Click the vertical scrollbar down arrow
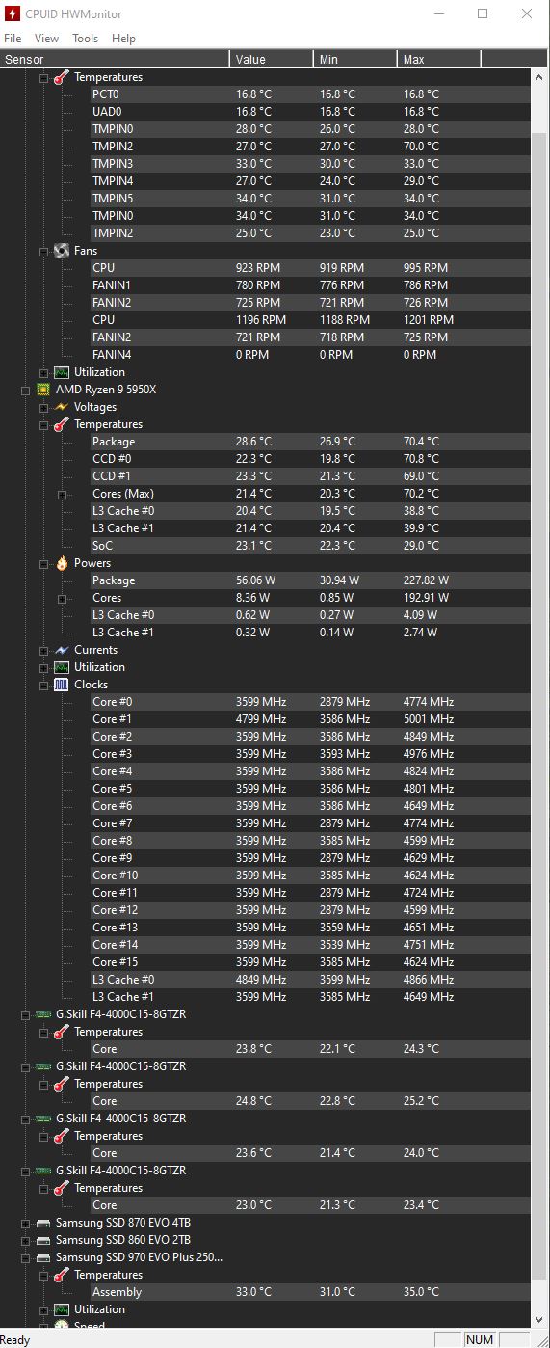 [x=540, y=1319]
